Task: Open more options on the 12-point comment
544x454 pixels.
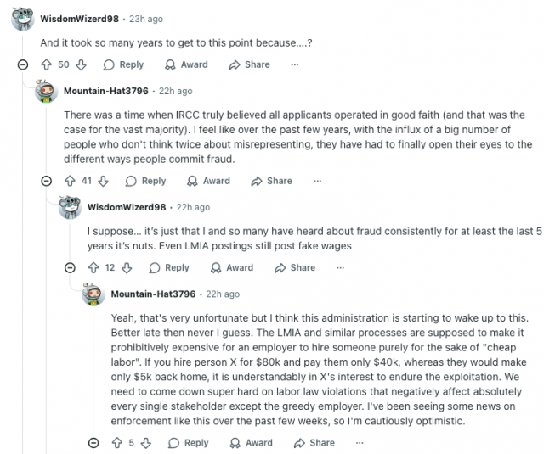Action: click(x=341, y=267)
